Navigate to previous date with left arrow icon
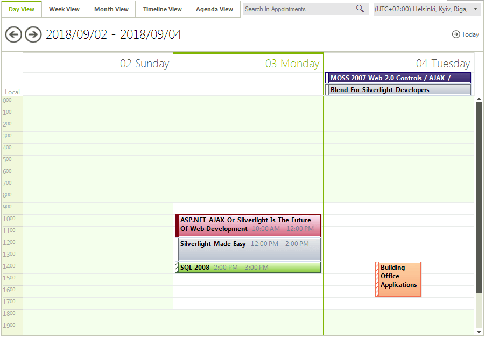Viewport: 485px width, 337px height. point(13,34)
